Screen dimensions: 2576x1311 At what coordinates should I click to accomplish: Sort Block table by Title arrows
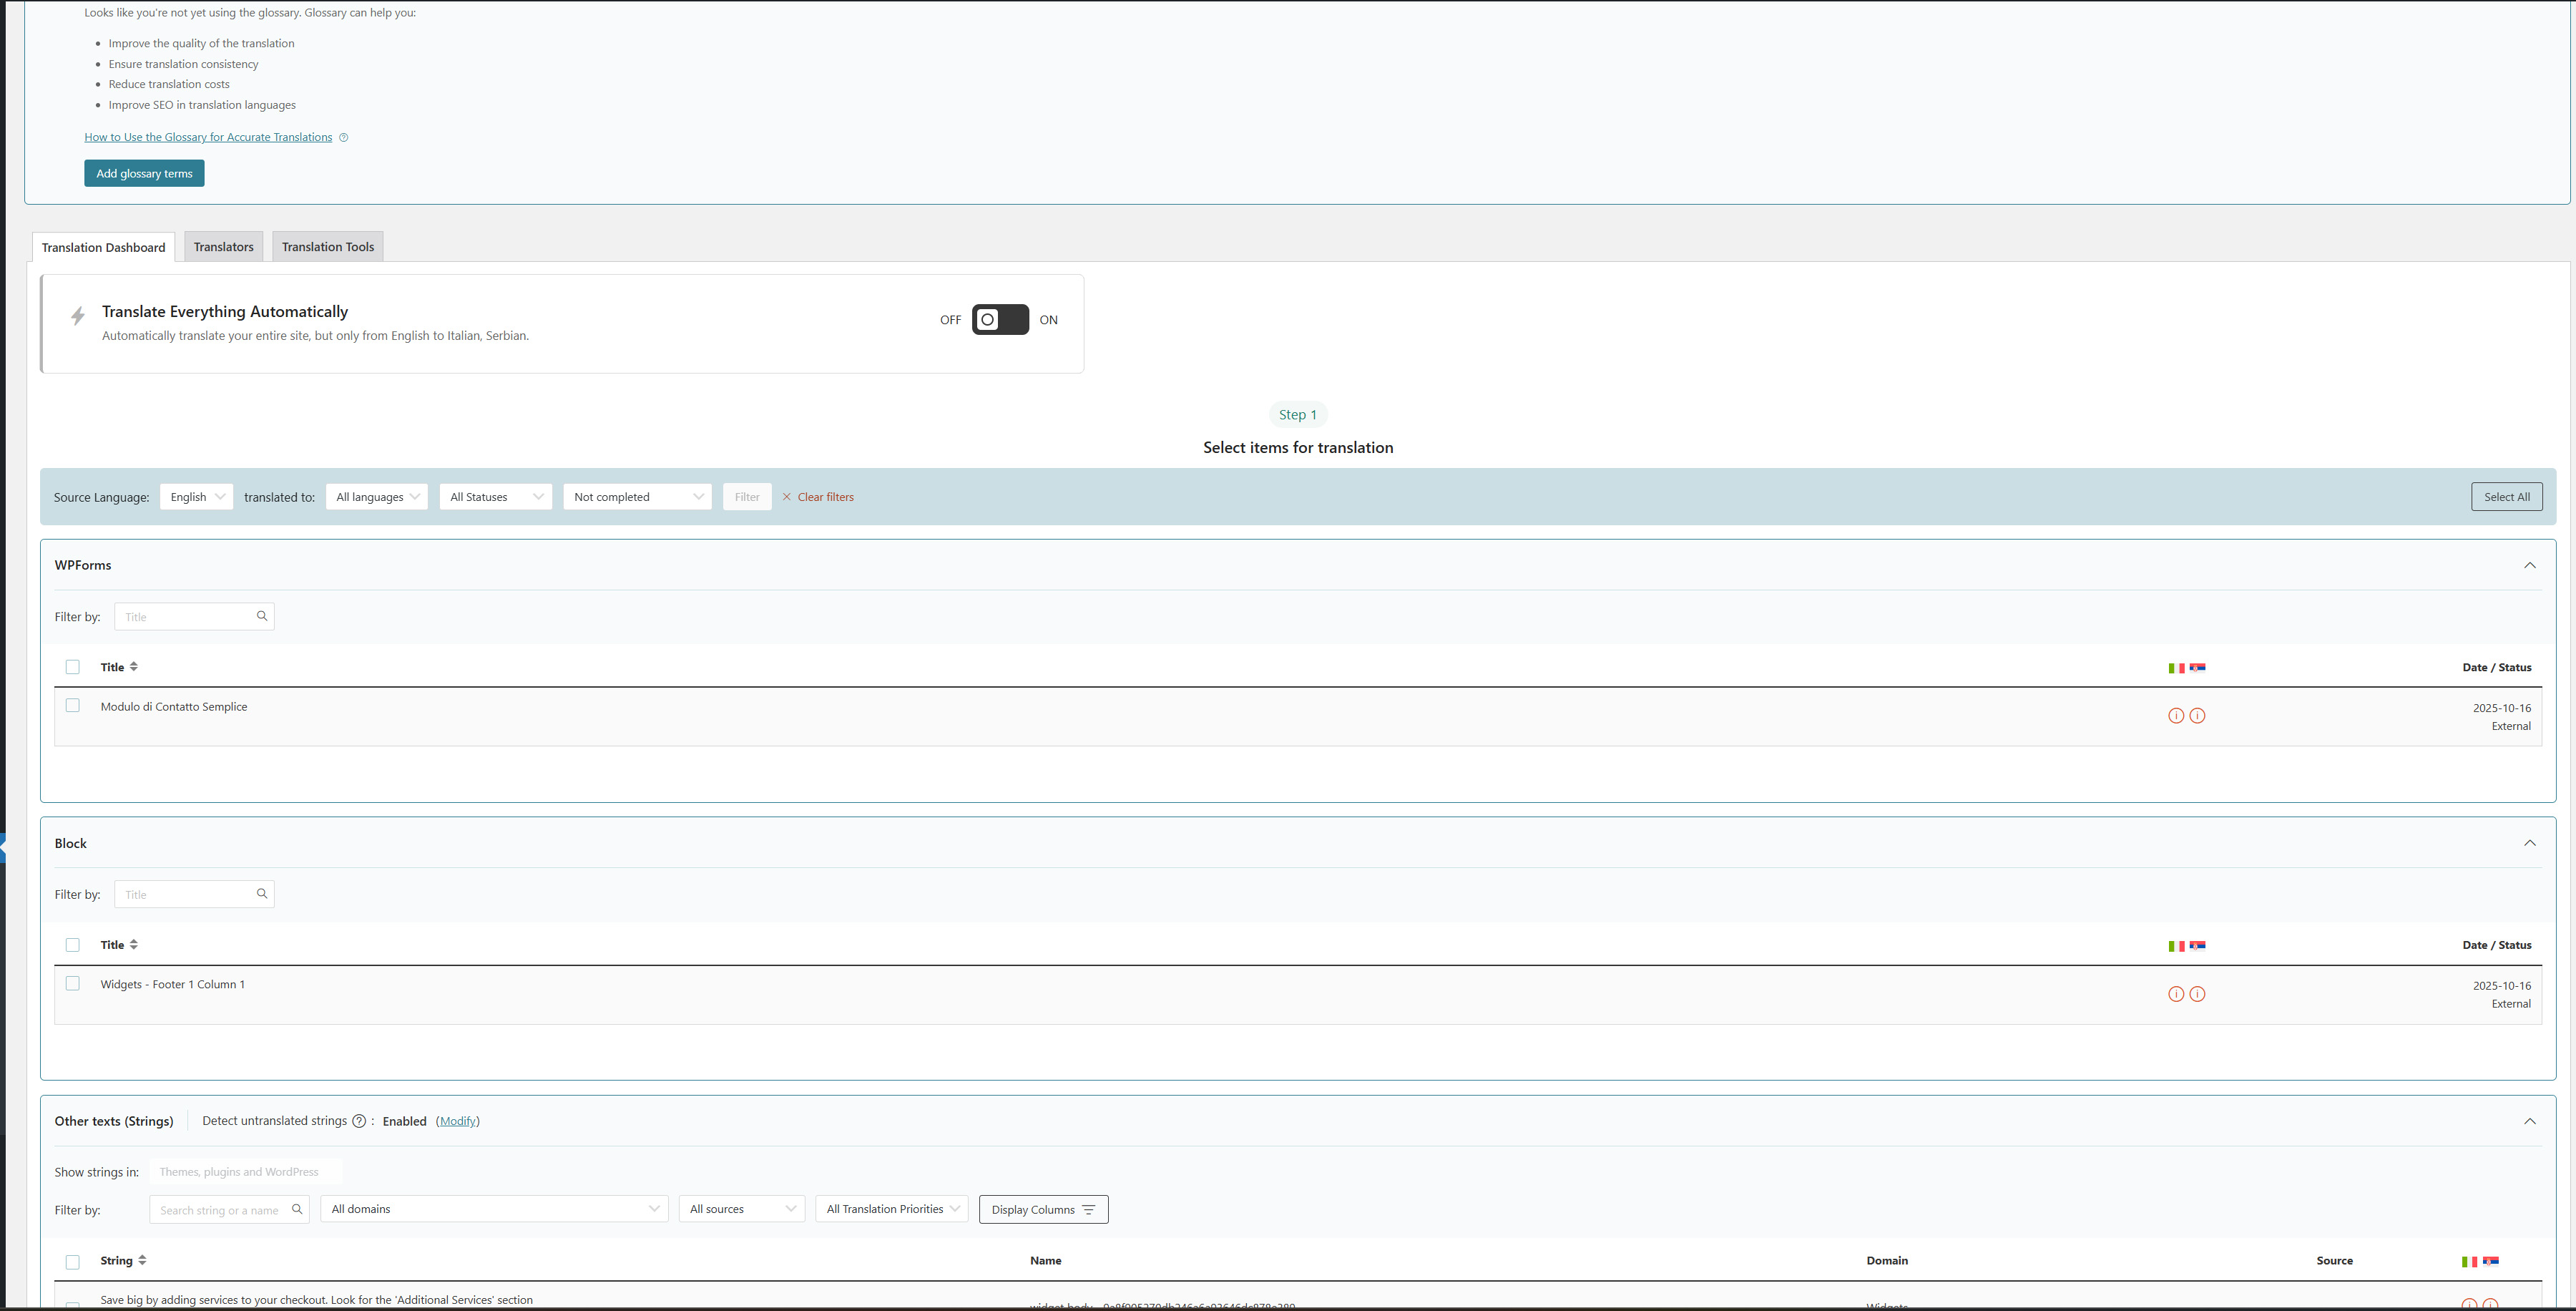pyautogui.click(x=134, y=945)
